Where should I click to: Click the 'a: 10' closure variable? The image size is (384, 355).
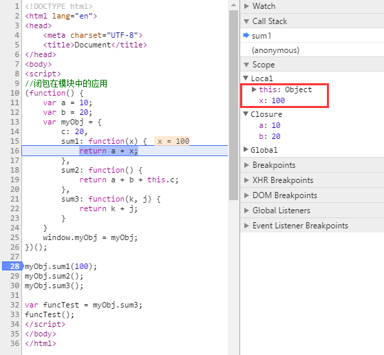(270, 125)
